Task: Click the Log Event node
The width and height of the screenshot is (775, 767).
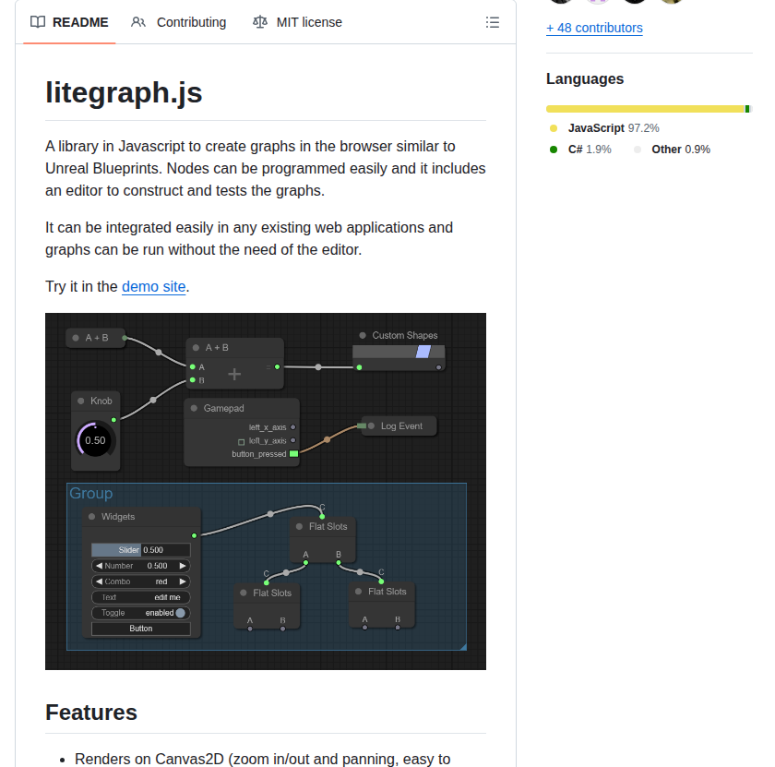Action: coord(399,426)
